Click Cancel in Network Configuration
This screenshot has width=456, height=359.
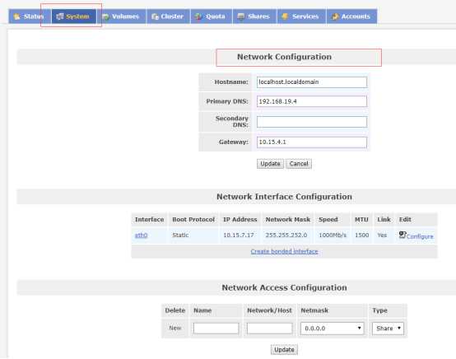tap(299, 164)
